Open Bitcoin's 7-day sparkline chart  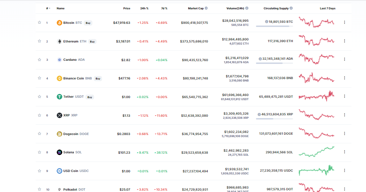pyautogui.click(x=317, y=22)
